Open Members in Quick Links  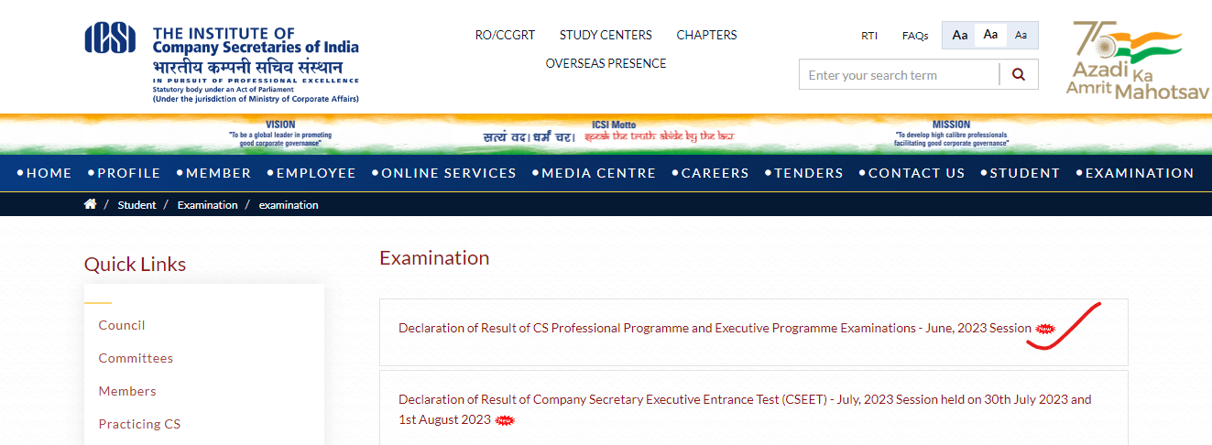click(x=127, y=391)
